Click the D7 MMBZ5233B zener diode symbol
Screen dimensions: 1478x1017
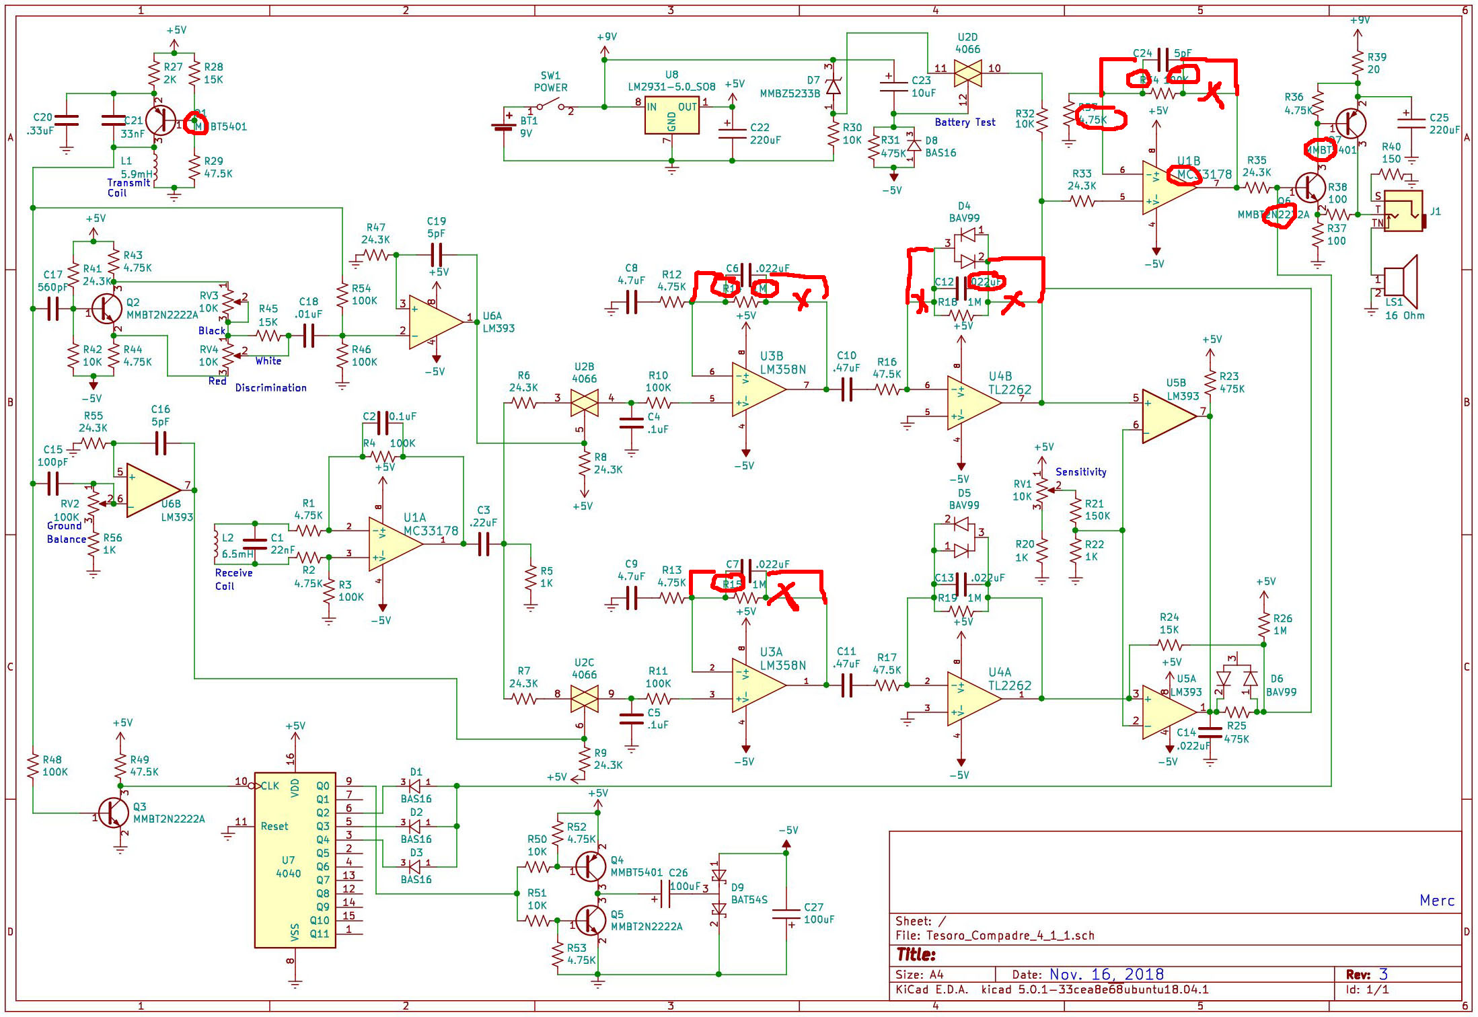(x=834, y=86)
